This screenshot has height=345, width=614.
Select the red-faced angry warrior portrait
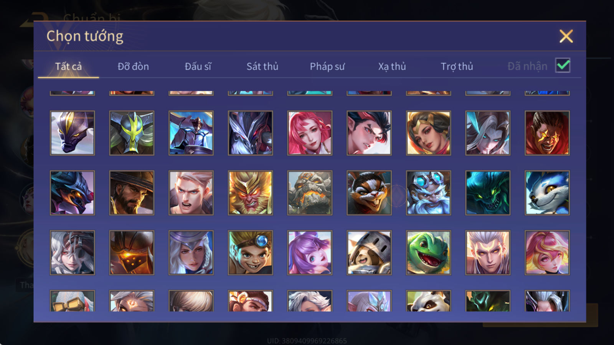(547, 133)
